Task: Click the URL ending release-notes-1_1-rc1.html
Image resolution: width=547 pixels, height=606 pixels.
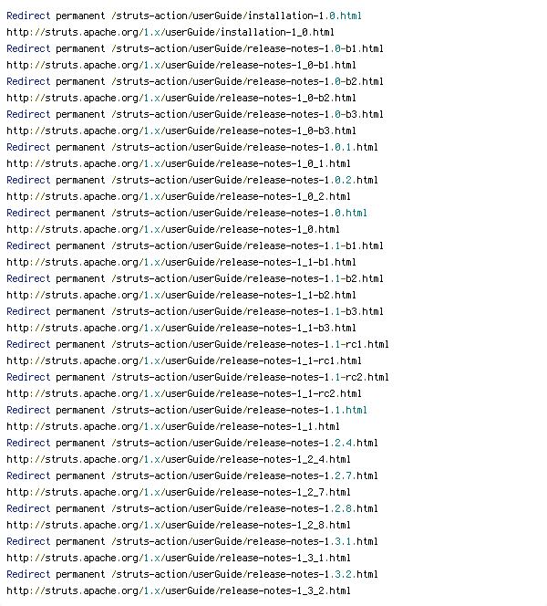Action: pyautogui.click(x=184, y=360)
